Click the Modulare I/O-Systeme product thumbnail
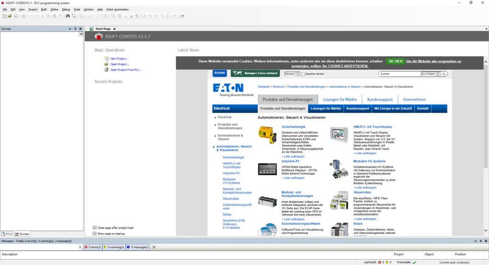Screen dimensions: 489x265 (x=339, y=169)
